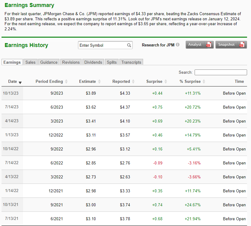Screen dimensions: 251x226
Task: Click reported value $4.33 in table
Action: point(125,93)
